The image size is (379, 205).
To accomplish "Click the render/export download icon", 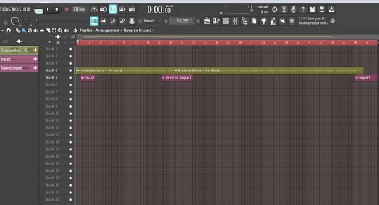I will [x=332, y=9].
